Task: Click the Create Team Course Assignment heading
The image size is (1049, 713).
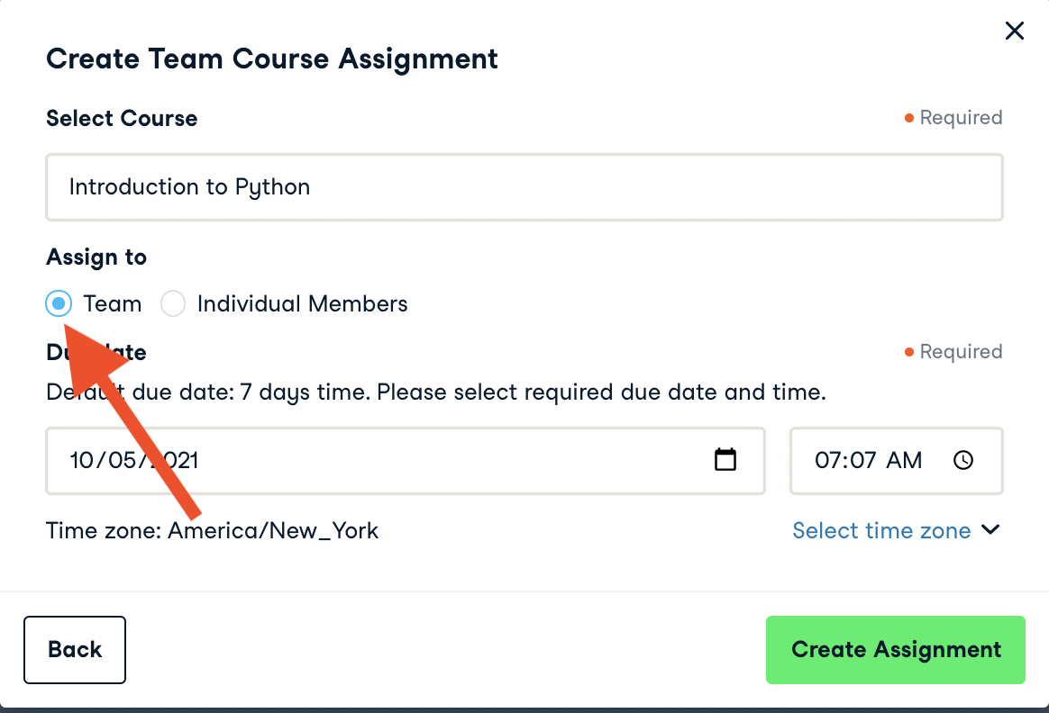Action: pos(271,59)
